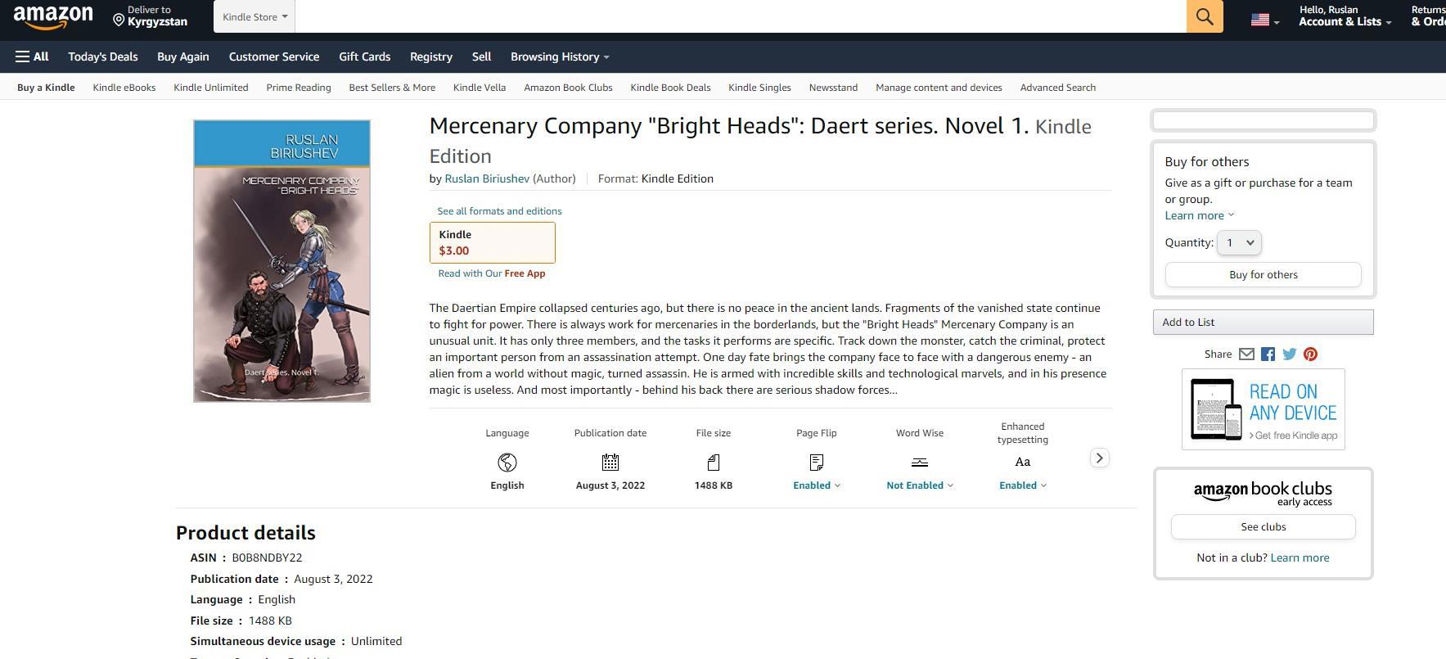The image size is (1446, 659).
Task: Open the All hamburger menu
Action: click(x=32, y=56)
